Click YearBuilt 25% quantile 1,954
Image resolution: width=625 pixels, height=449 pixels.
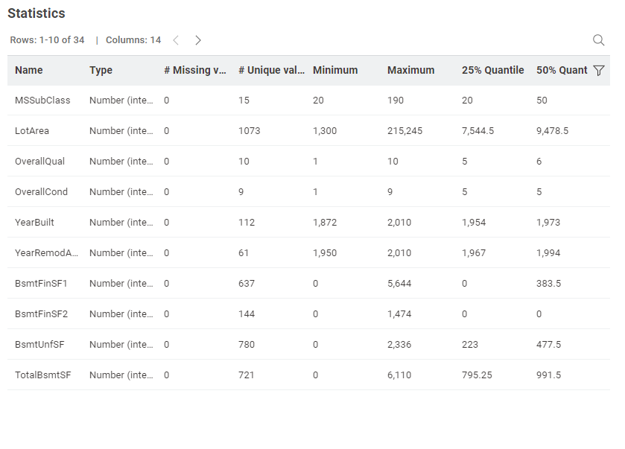(x=474, y=223)
